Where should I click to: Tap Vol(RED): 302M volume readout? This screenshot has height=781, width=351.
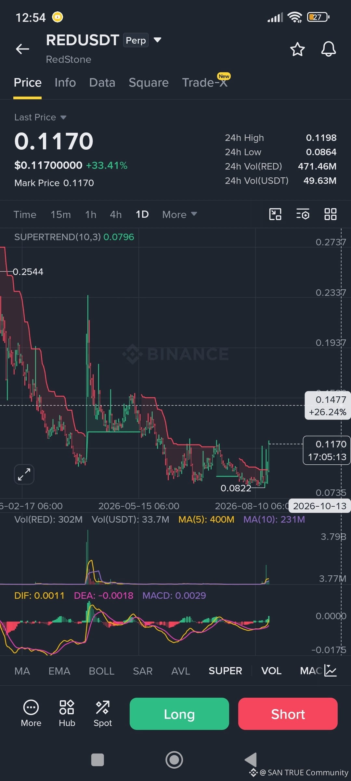pos(48,519)
